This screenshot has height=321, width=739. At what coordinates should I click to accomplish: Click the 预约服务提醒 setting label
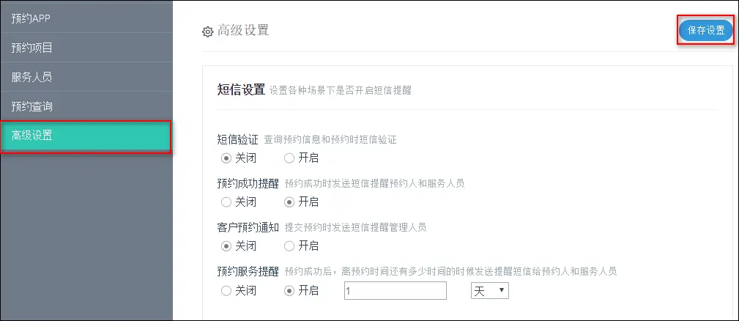pos(248,271)
